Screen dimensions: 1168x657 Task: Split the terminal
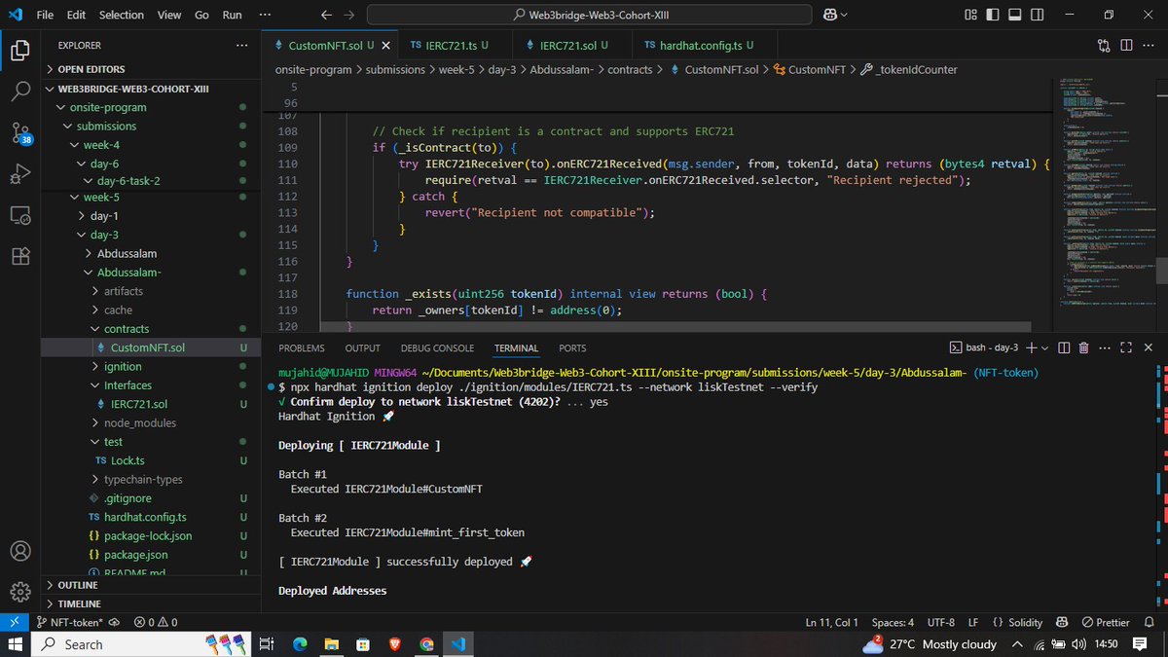(x=1064, y=347)
